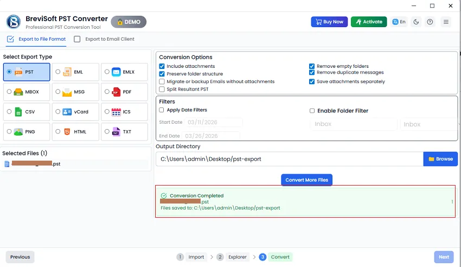Click the End Date field
The image size is (461, 267).
(x=211, y=136)
